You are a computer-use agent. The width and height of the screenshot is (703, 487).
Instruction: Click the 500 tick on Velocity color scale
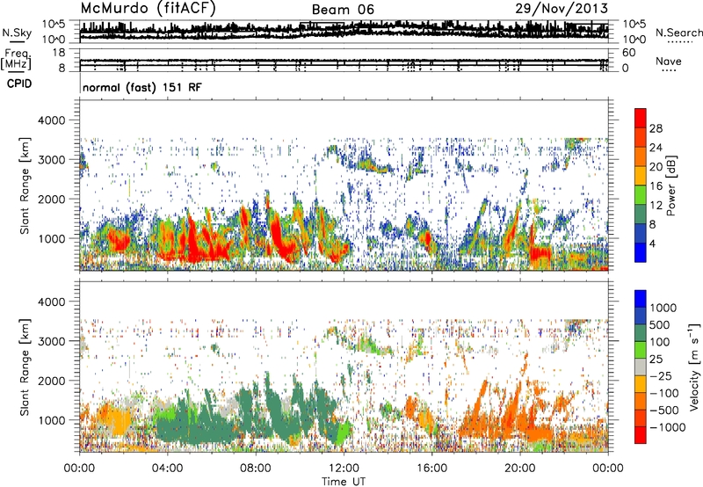pos(660,324)
